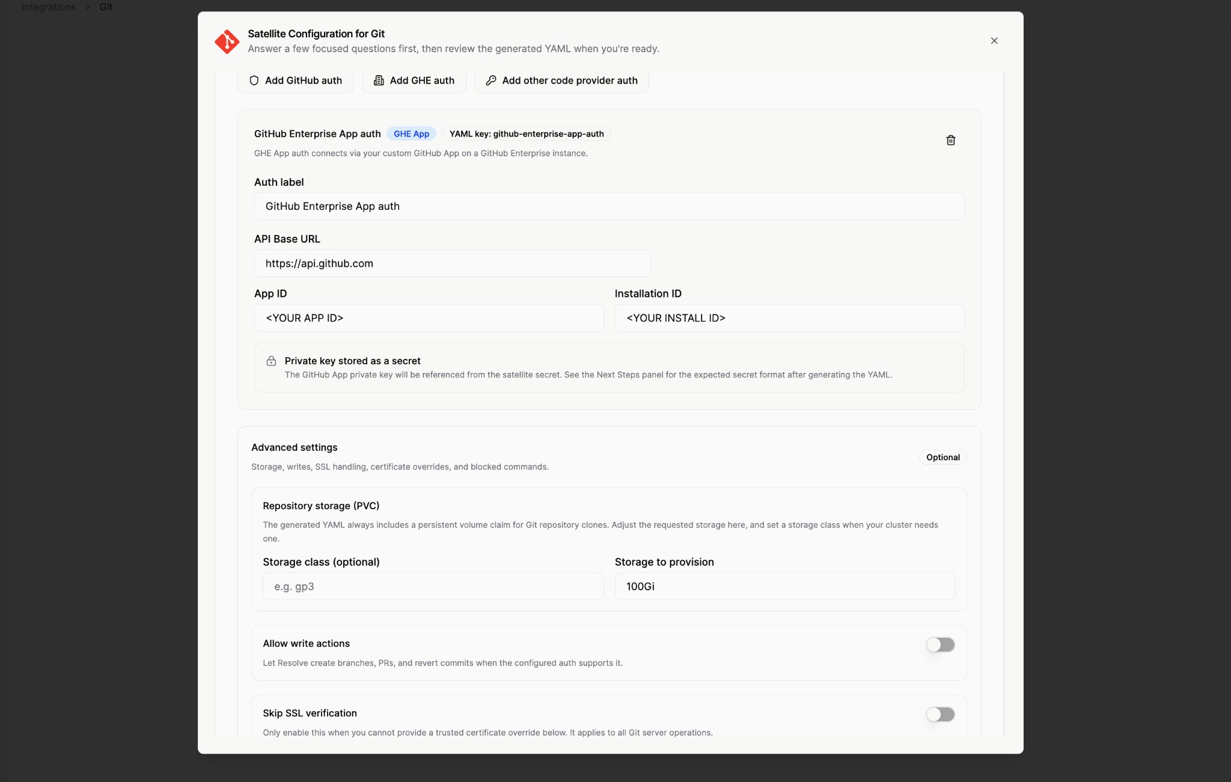Enable Skip SSL verification switch
The image size is (1231, 782).
(940, 715)
